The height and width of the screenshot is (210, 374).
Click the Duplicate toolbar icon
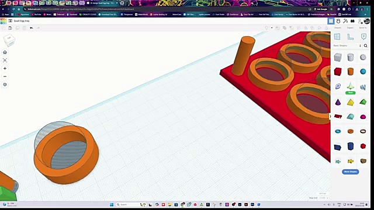pyautogui.click(x=18, y=28)
